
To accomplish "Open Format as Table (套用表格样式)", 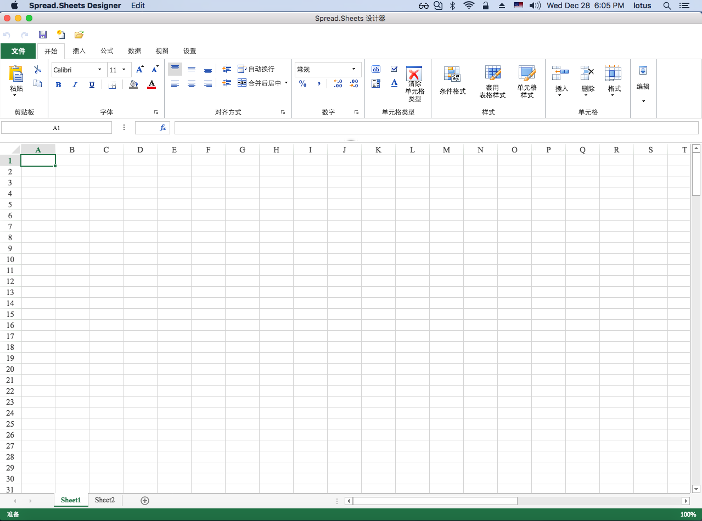I will (x=492, y=82).
